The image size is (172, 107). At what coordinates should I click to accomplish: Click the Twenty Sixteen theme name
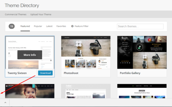(x=17, y=73)
